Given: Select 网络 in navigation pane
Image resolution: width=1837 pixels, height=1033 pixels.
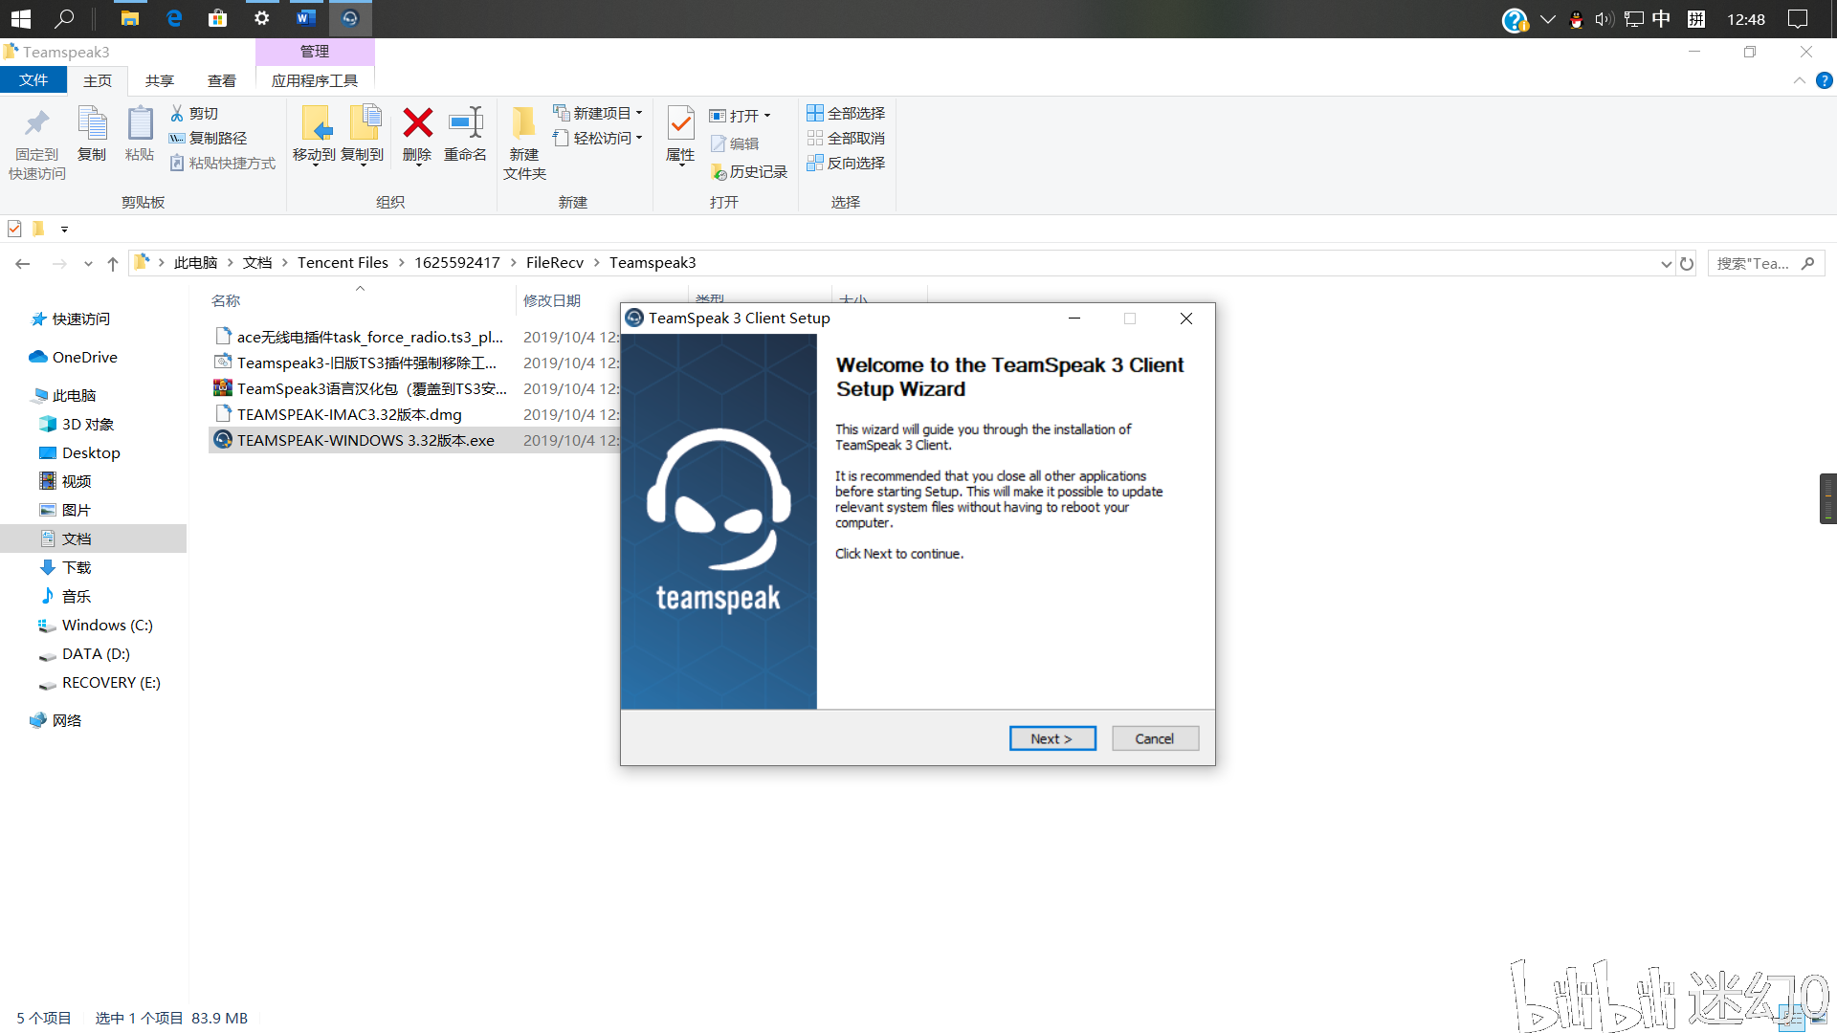Looking at the screenshot, I should 67,720.
